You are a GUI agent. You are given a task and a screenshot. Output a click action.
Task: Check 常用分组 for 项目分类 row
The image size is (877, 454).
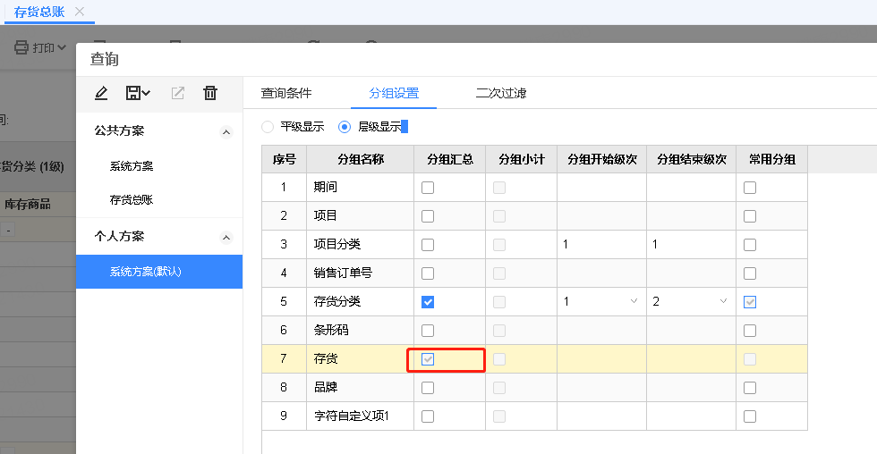point(750,245)
